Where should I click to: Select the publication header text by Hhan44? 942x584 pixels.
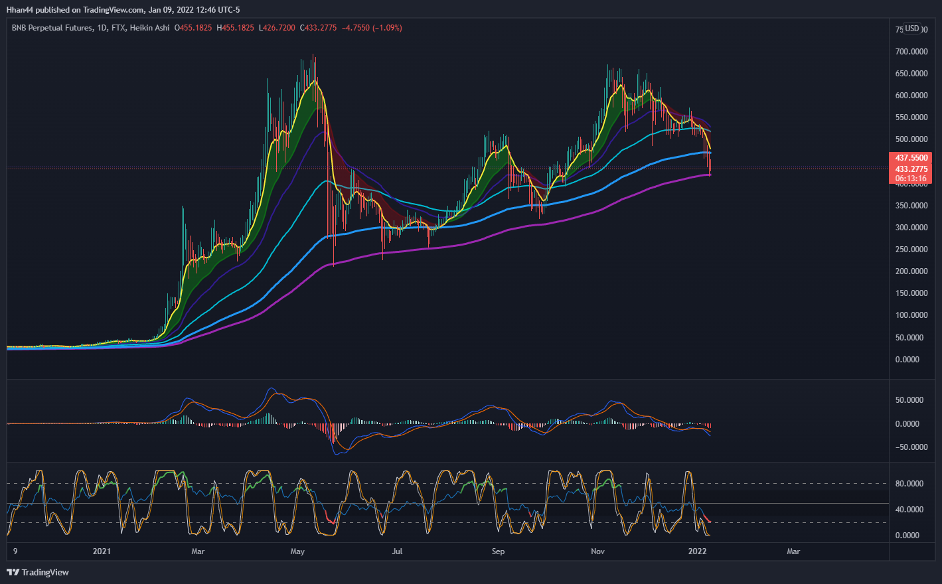coord(123,10)
